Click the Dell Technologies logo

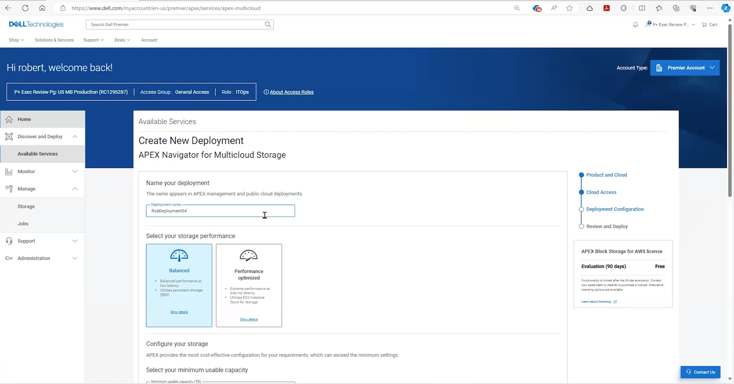point(36,24)
